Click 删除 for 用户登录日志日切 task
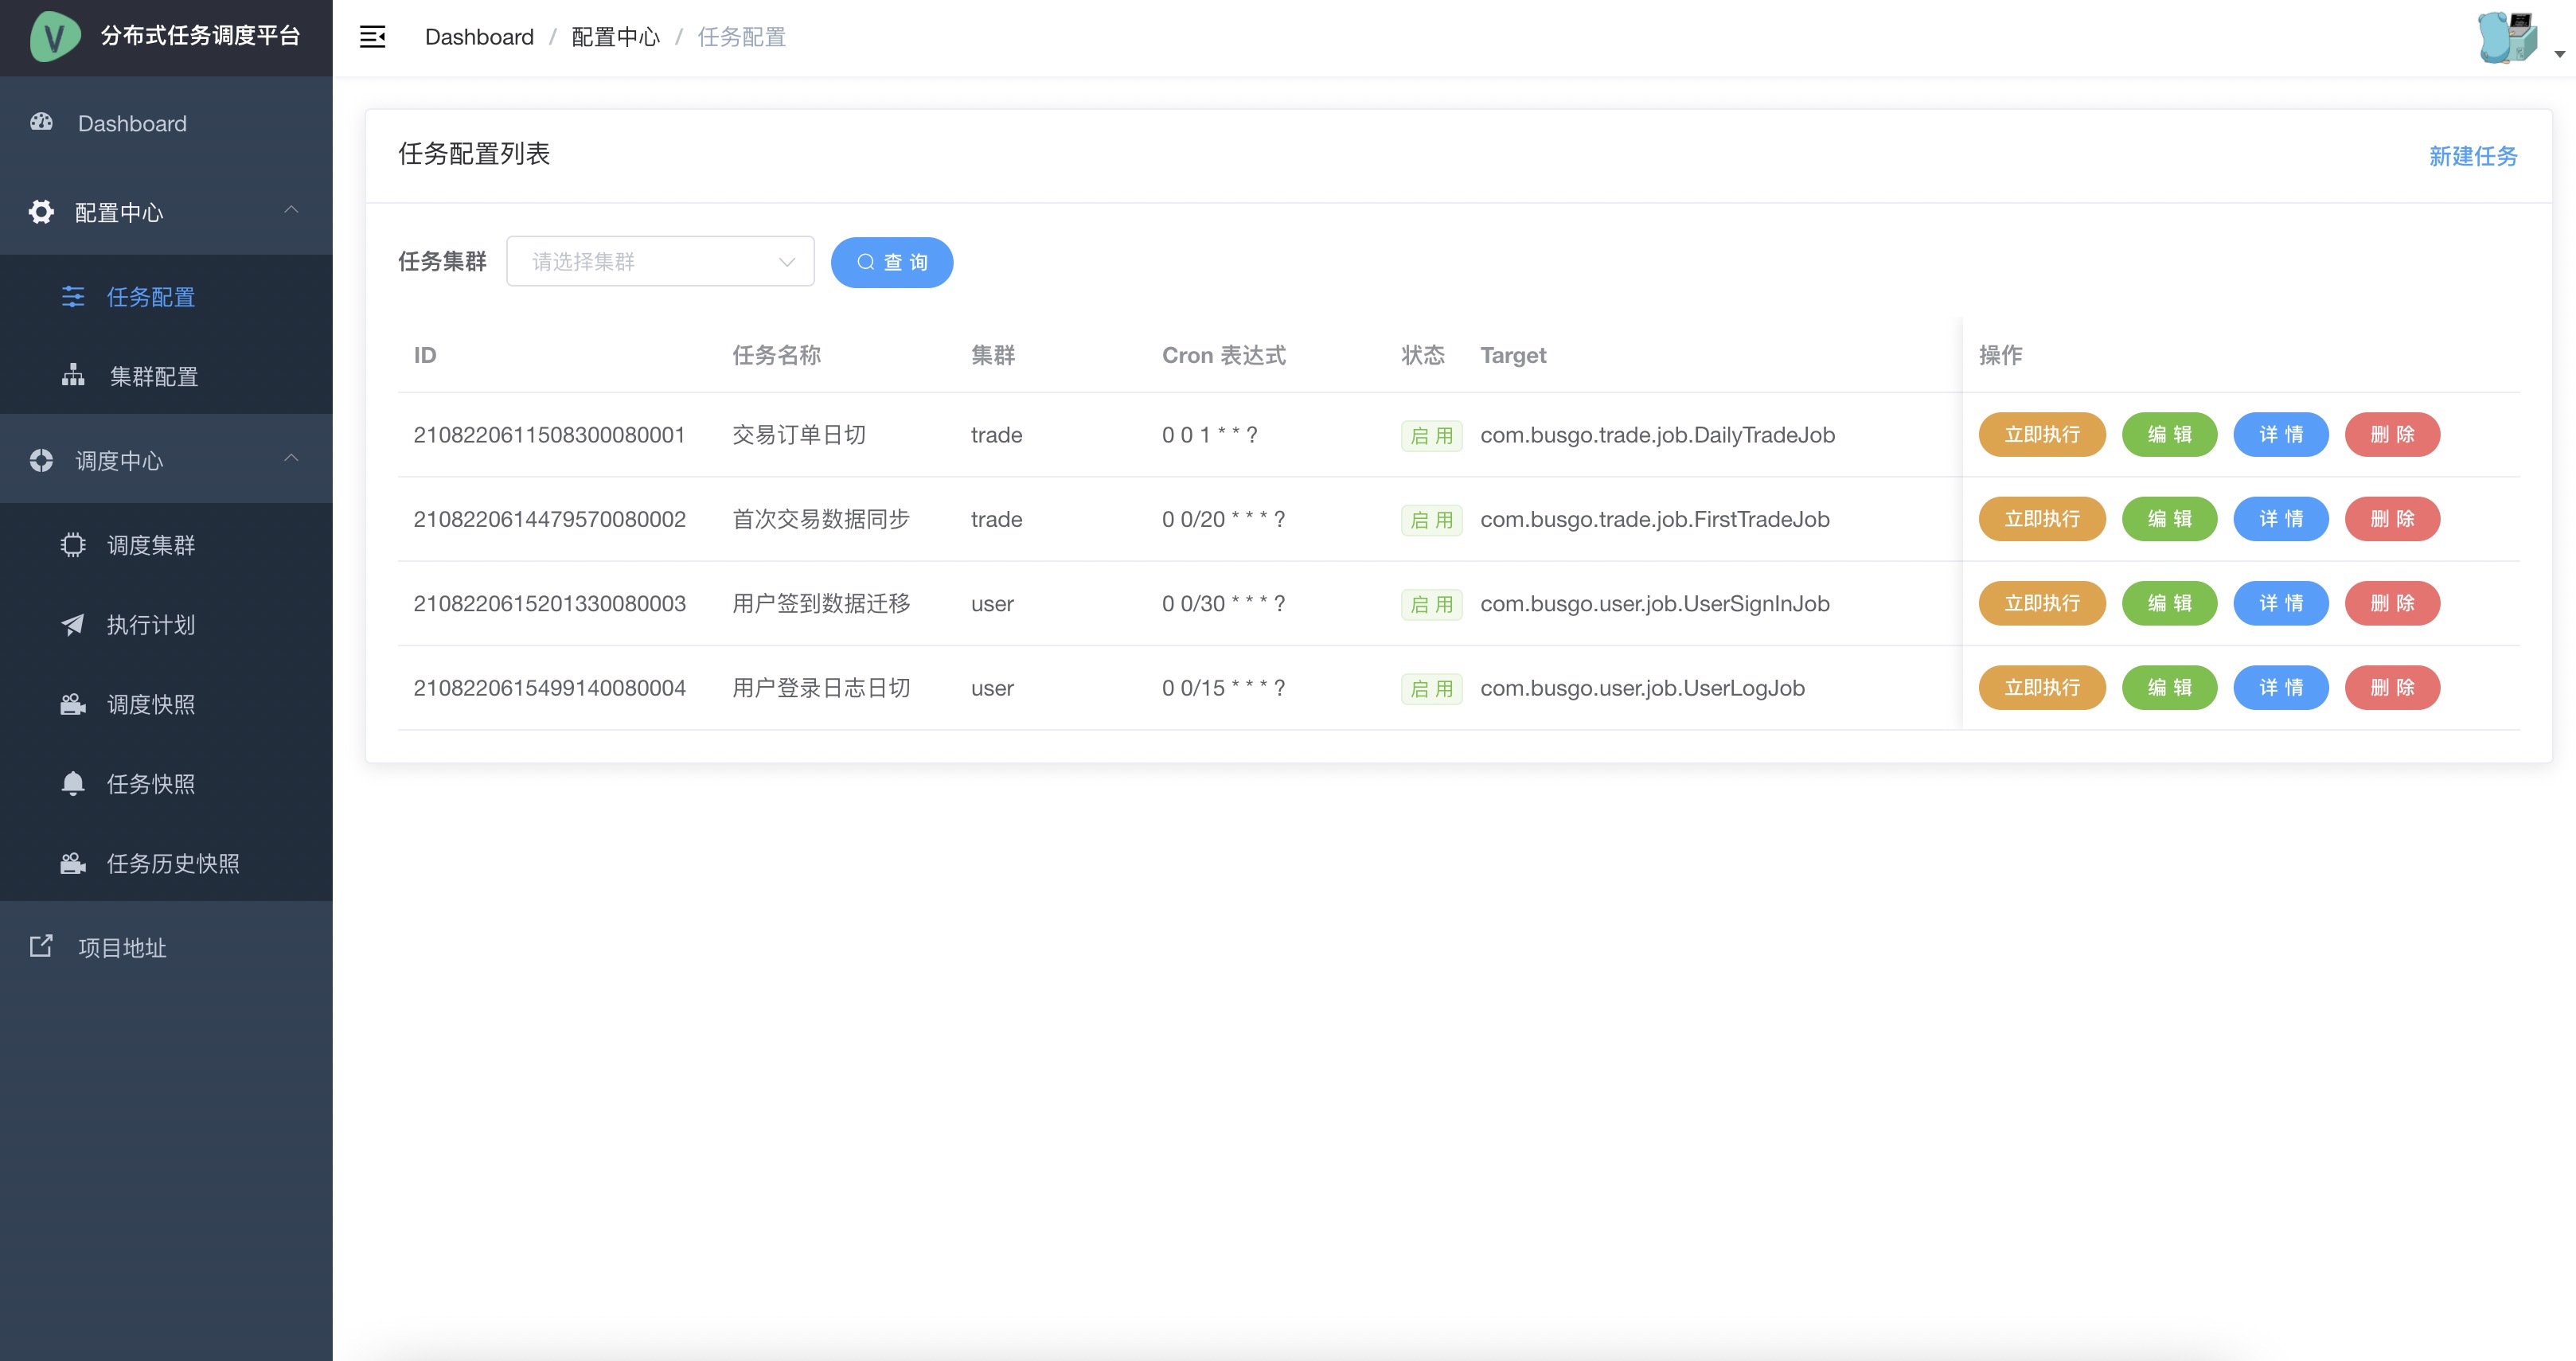This screenshot has height=1361, width=2576. click(2391, 688)
